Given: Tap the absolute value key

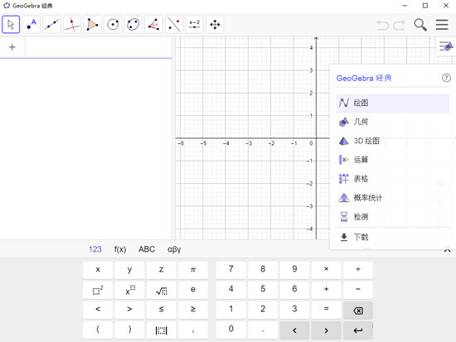Looking at the screenshot, I should click(x=161, y=330).
